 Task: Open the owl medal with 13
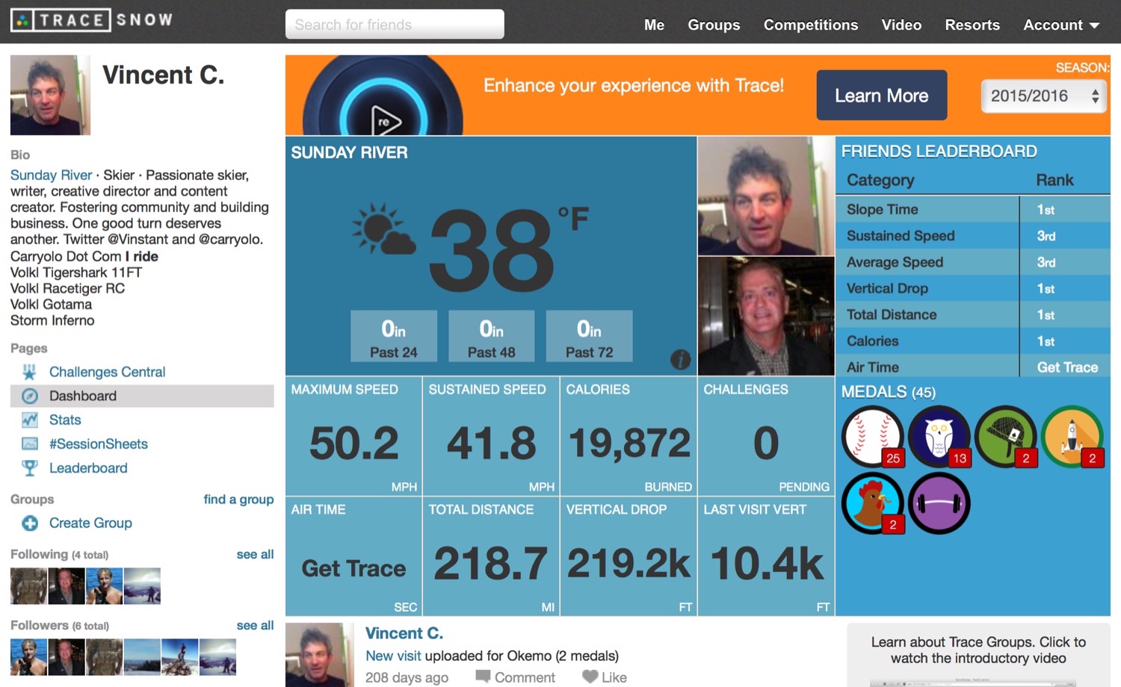pyautogui.click(x=939, y=437)
